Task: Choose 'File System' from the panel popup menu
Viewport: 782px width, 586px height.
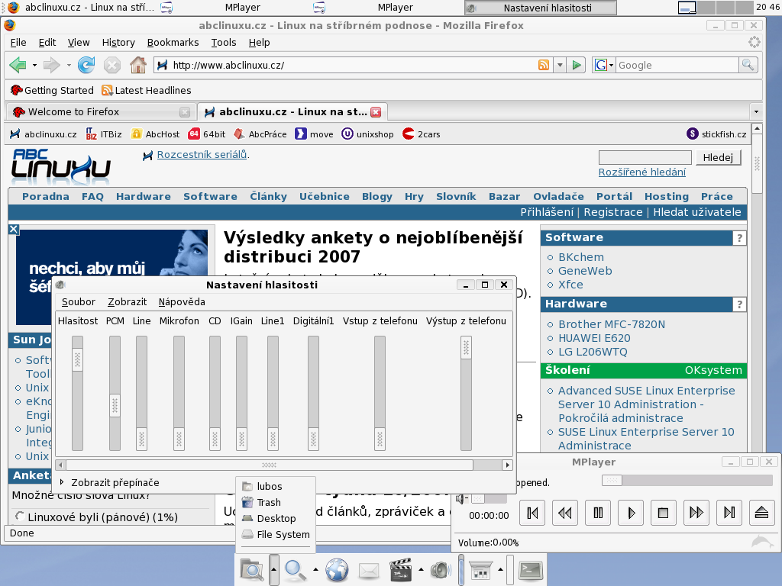Action: point(275,534)
